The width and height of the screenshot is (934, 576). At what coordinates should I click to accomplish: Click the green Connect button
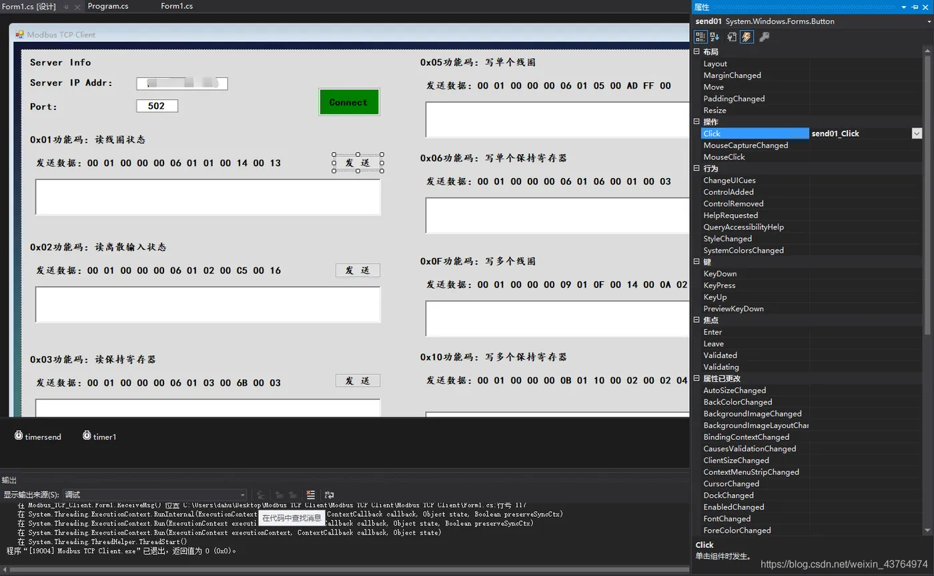pos(349,102)
